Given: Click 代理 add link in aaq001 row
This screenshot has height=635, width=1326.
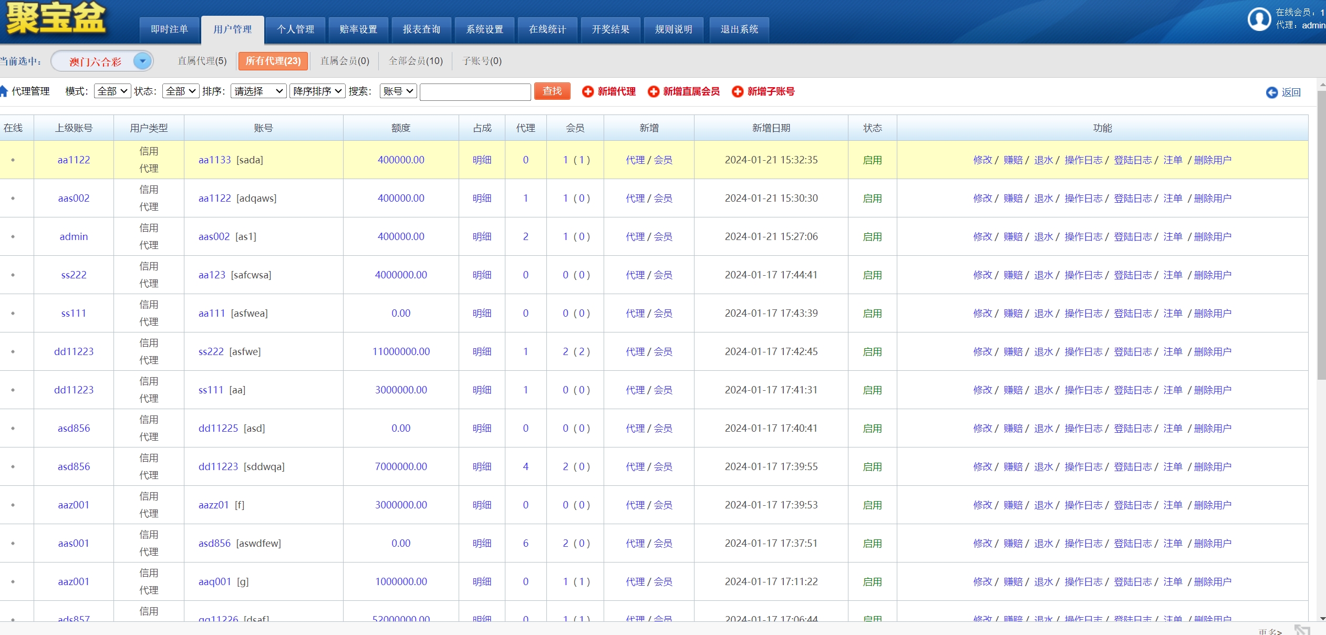Looking at the screenshot, I should (x=635, y=581).
